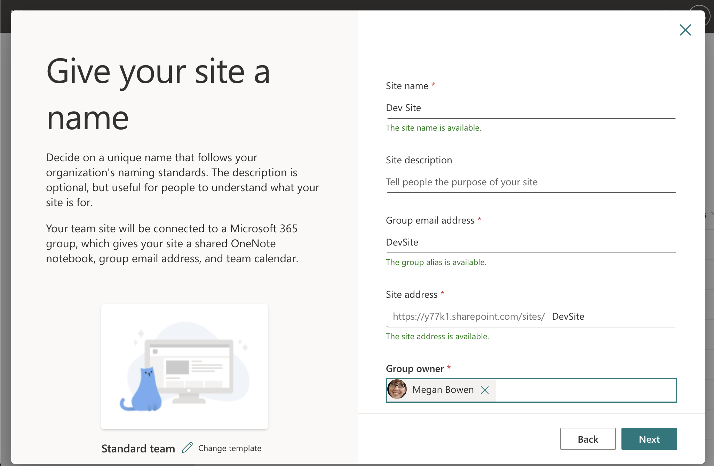Click the Group owner label
The height and width of the screenshot is (466, 714).
[x=415, y=369]
